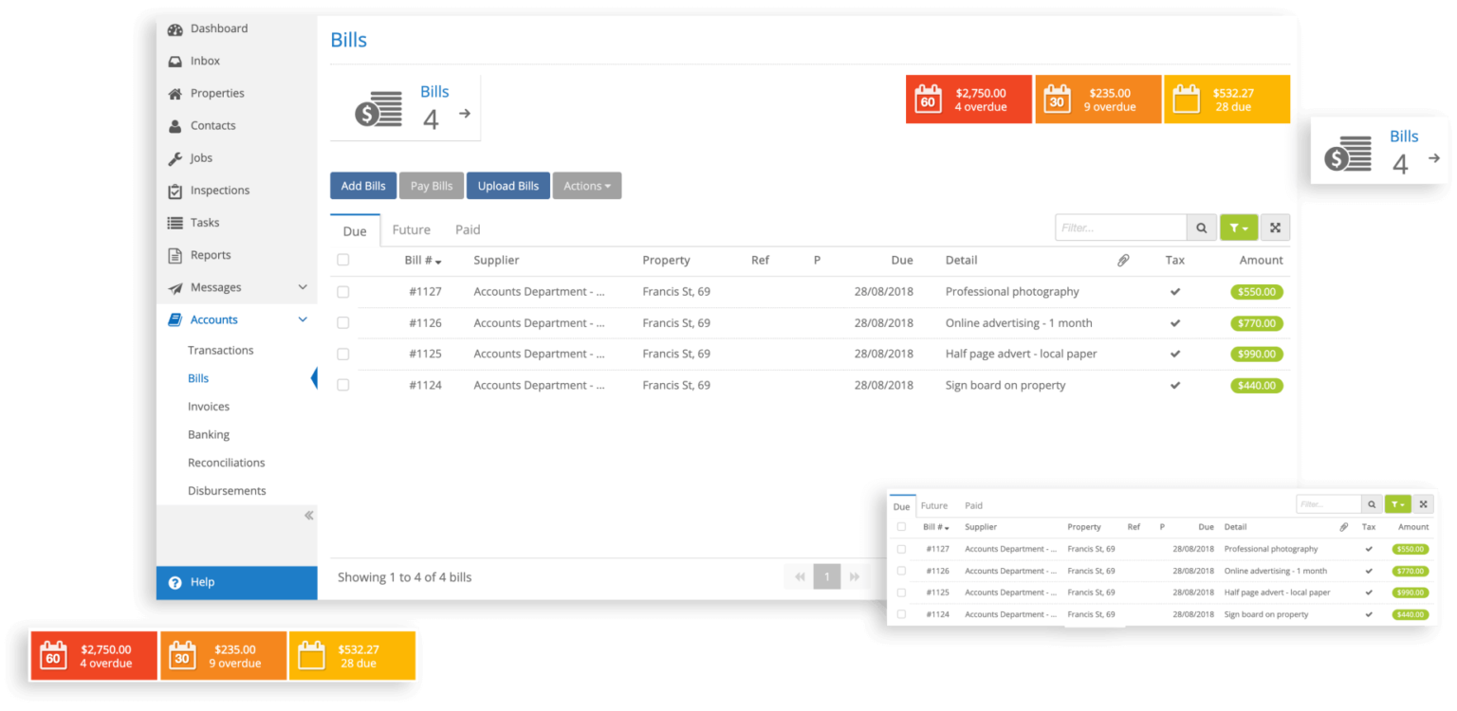Open Upload Bills
This screenshot has height=711, width=1457.
[507, 185]
